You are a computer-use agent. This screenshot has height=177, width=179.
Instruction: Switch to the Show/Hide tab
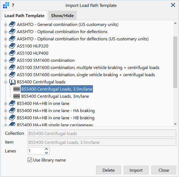pyautogui.click(x=62, y=15)
